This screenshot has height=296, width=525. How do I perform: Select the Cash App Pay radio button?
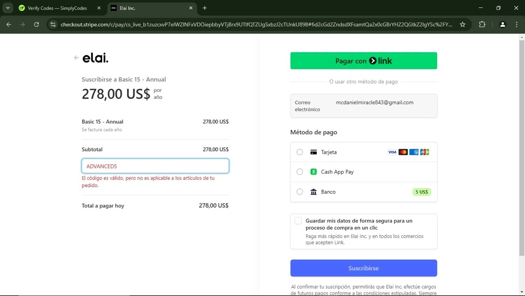[300, 172]
